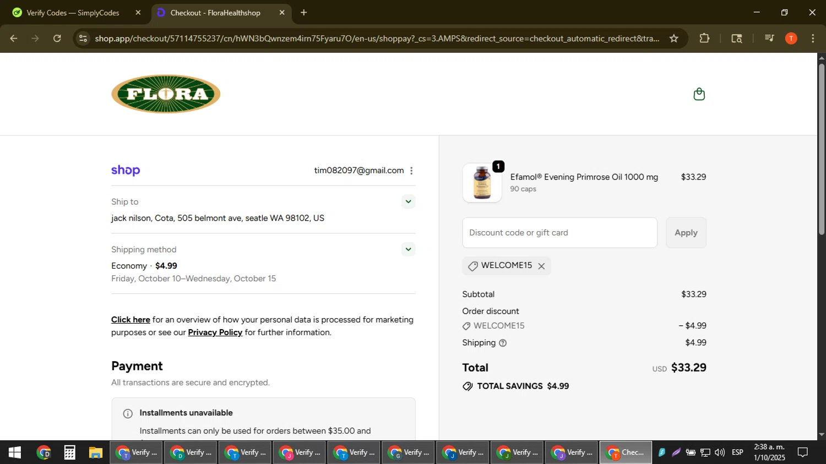Screen dimensions: 826x464
Task: Click the info icon beside Installments unavailable
Action: pyautogui.click(x=128, y=413)
